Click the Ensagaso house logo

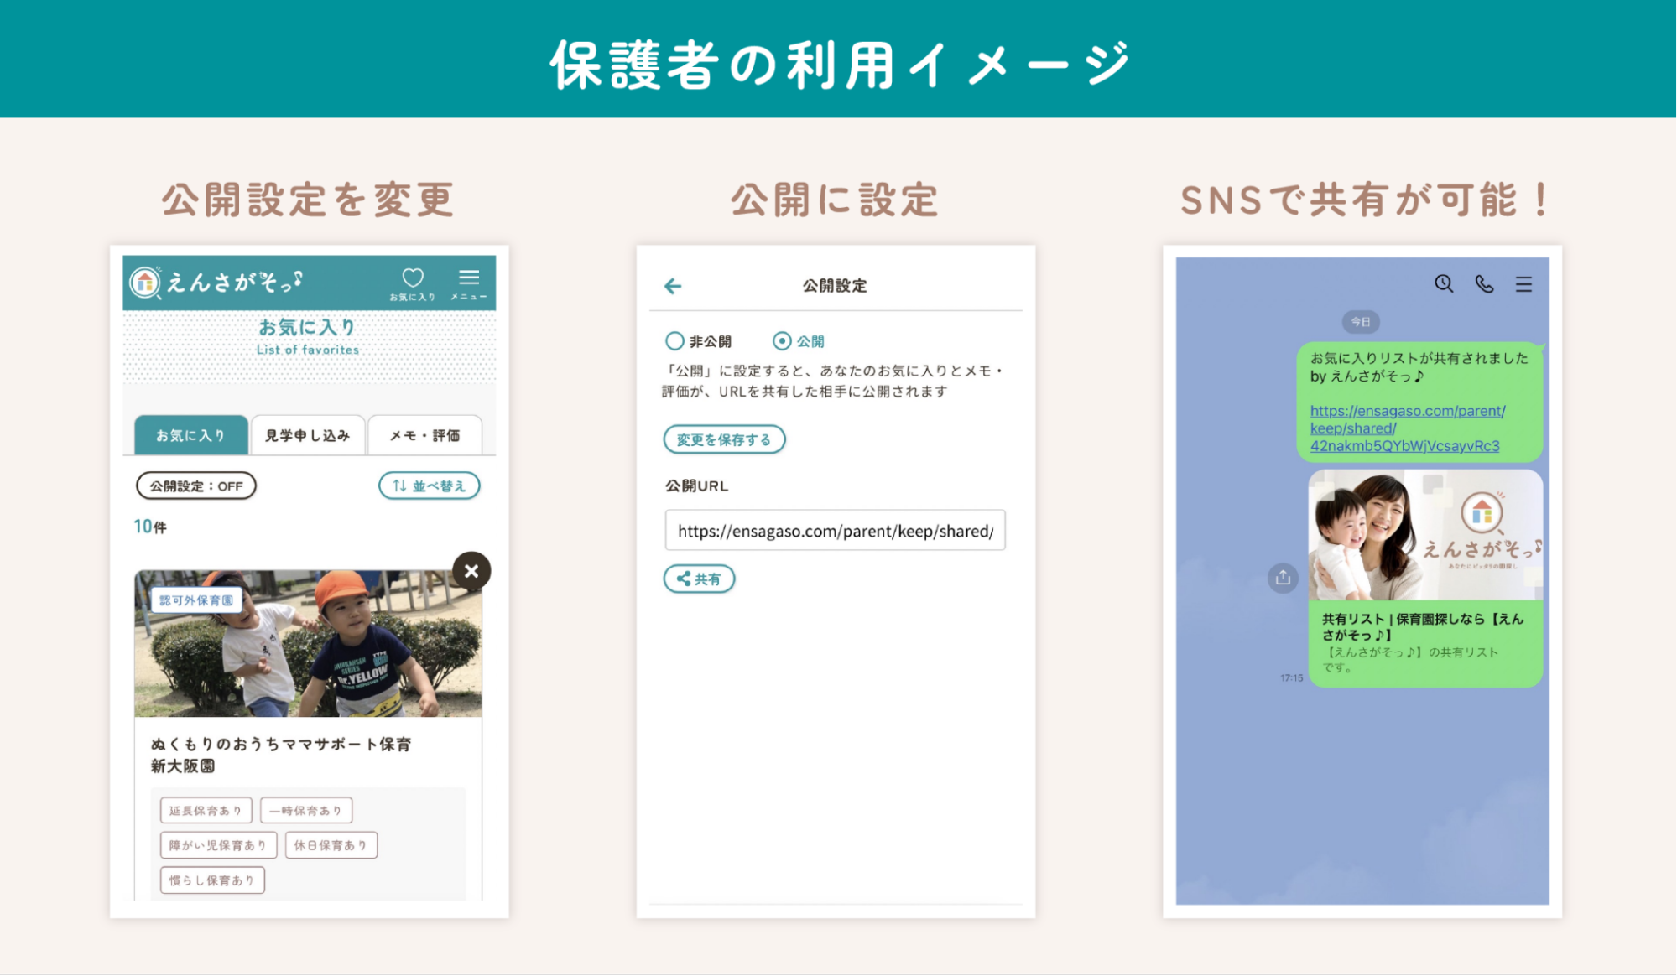coord(145,283)
